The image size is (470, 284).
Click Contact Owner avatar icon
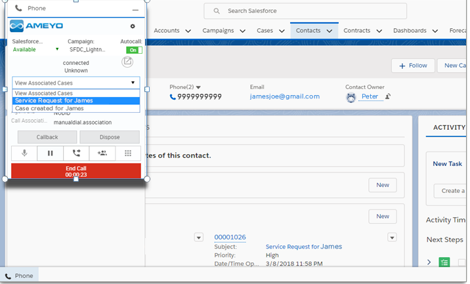351,97
